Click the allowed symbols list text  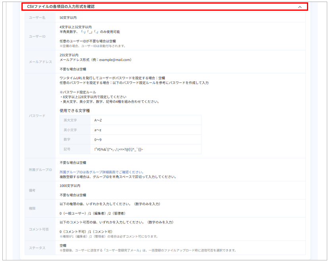click(119, 149)
